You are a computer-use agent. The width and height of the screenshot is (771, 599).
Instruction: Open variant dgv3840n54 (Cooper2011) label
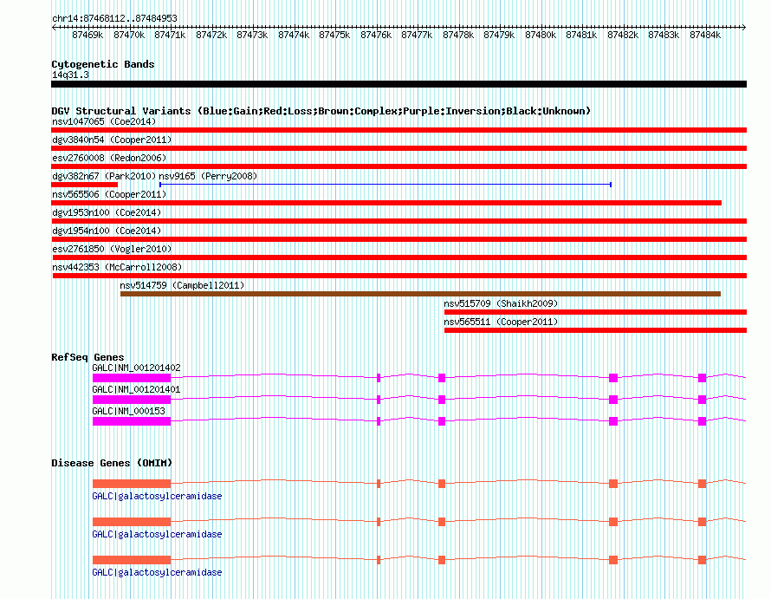[112, 140]
